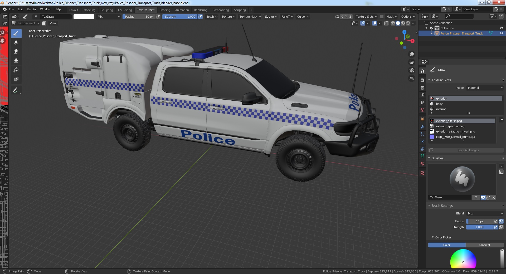Viewport: 506px width, 274px height.
Task: Select the Gradient color mode
Action: (484, 245)
